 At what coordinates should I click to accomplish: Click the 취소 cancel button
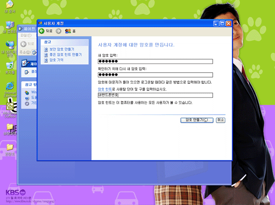[220, 120]
